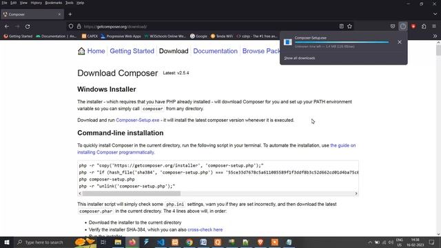This screenshot has height=248, width=441.
Task: Toggle the downloads panel toolbar button
Action: (403, 26)
